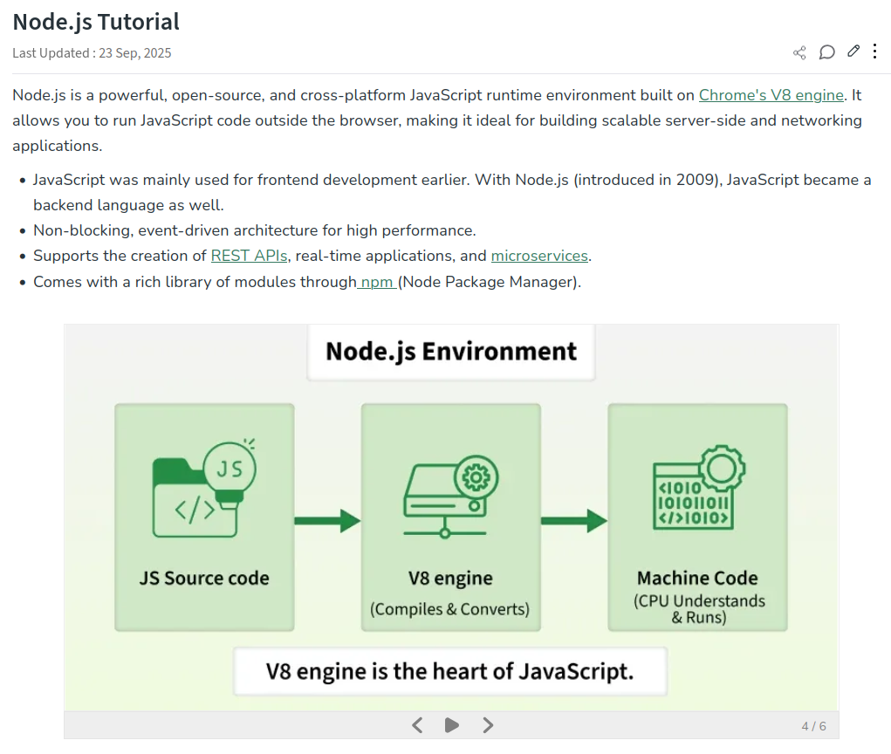Viewport: 891px width, 754px height.
Task: Click the Node.js Tutorial heading
Action: point(96,22)
